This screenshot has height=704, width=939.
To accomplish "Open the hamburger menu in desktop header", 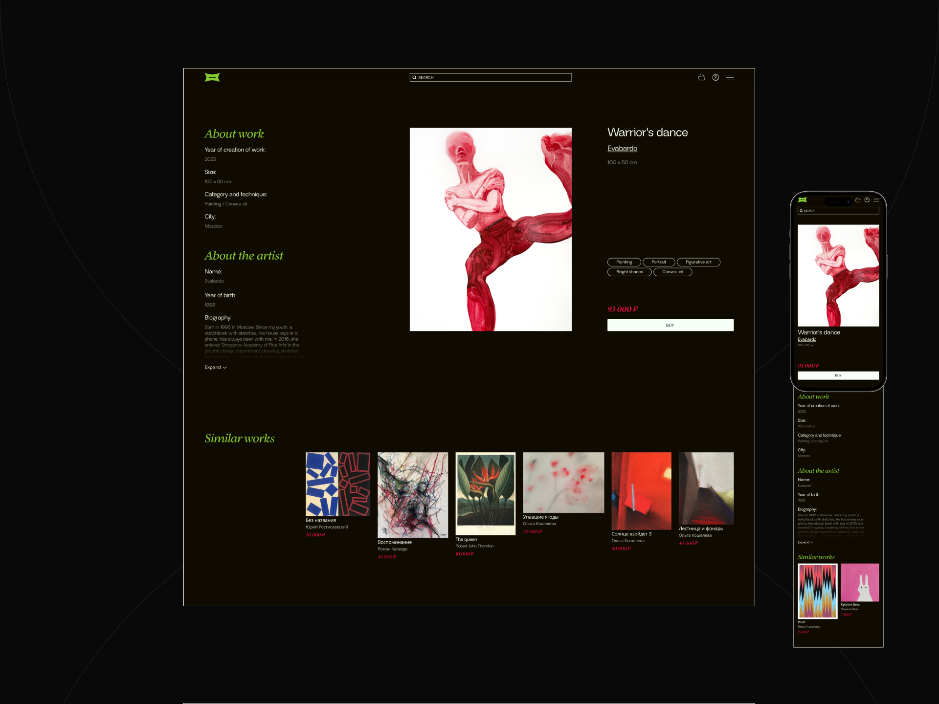I will click(x=730, y=77).
